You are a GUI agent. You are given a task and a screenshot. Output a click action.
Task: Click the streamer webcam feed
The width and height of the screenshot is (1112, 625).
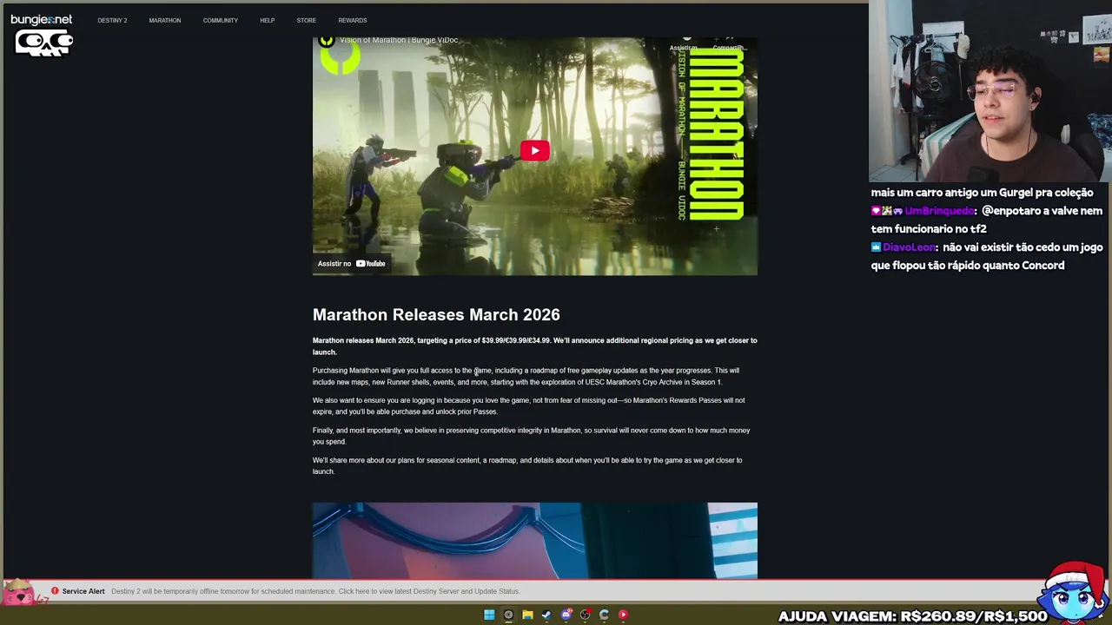coord(990,91)
